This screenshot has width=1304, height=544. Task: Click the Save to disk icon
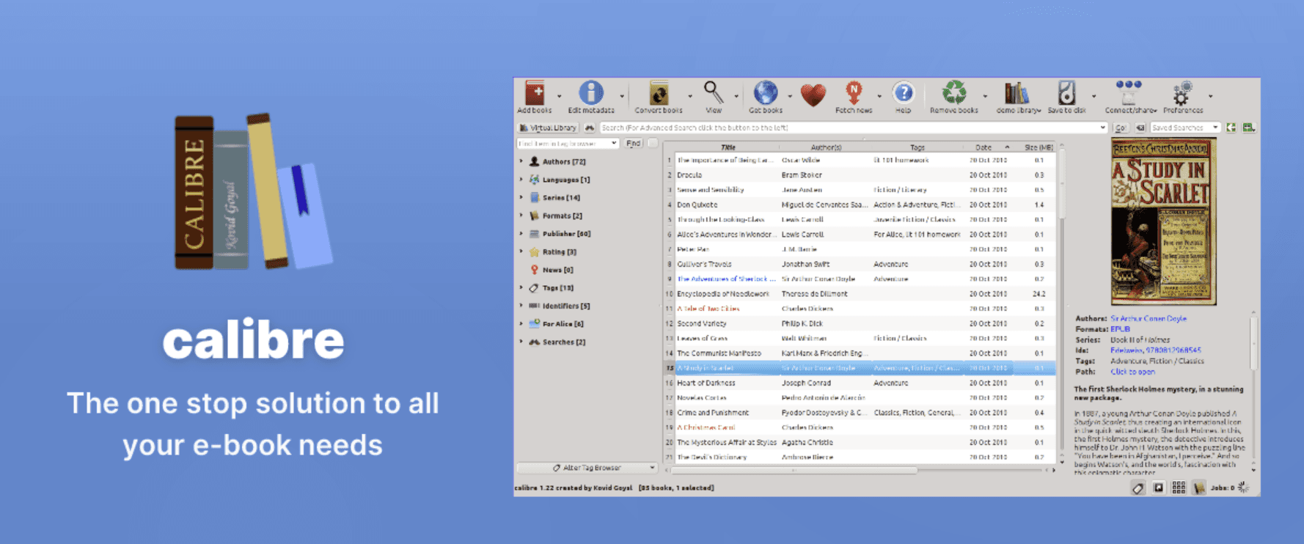click(x=1066, y=94)
